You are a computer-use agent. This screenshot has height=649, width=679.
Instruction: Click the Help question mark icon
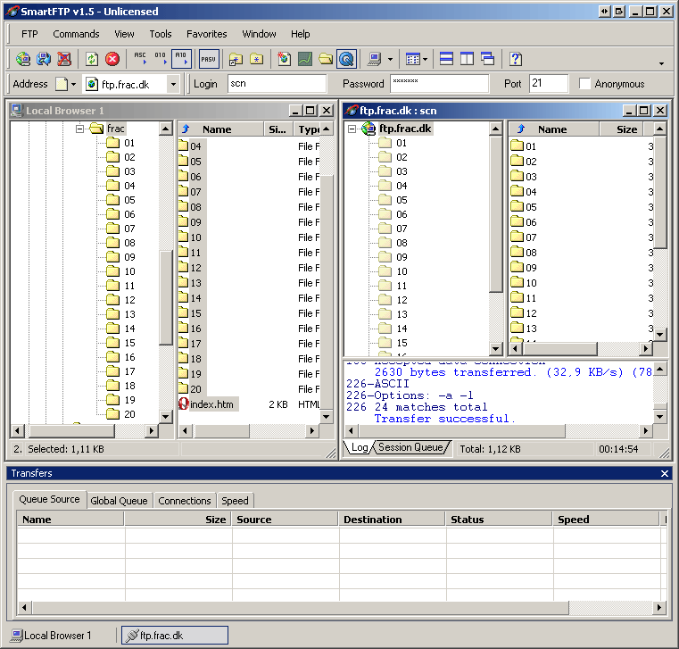[516, 59]
